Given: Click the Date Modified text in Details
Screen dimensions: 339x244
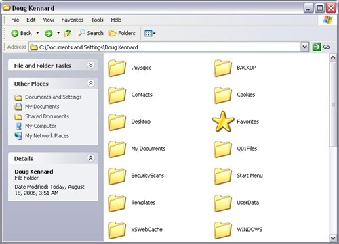Looking at the screenshot, I should tap(49, 190).
